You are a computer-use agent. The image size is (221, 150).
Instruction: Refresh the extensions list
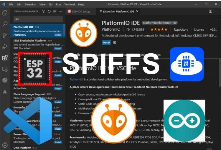click(x=49, y=11)
